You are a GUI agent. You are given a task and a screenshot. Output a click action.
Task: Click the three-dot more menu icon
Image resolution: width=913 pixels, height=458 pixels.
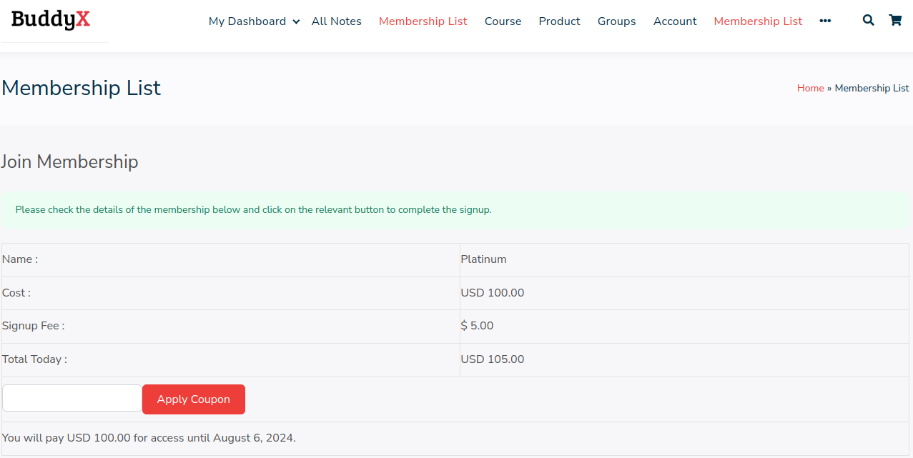point(825,21)
